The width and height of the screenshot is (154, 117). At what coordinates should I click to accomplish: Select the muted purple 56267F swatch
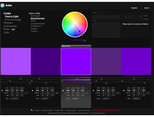(x=106, y=61)
